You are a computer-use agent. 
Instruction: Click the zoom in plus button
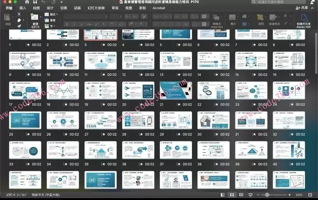point(290,195)
